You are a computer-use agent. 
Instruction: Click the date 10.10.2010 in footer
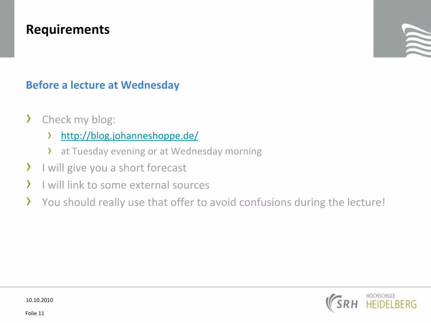[x=39, y=300]
